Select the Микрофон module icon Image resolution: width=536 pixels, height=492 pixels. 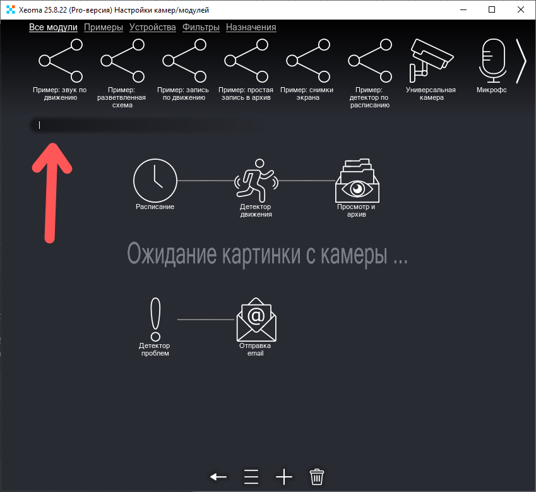(492, 60)
